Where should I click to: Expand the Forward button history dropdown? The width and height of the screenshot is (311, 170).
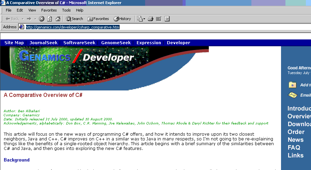pyautogui.click(x=35, y=19)
